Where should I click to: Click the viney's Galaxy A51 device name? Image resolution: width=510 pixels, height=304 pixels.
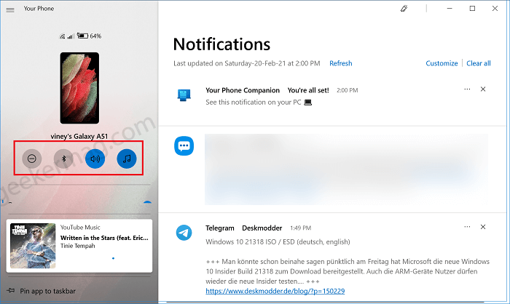pyautogui.click(x=79, y=137)
